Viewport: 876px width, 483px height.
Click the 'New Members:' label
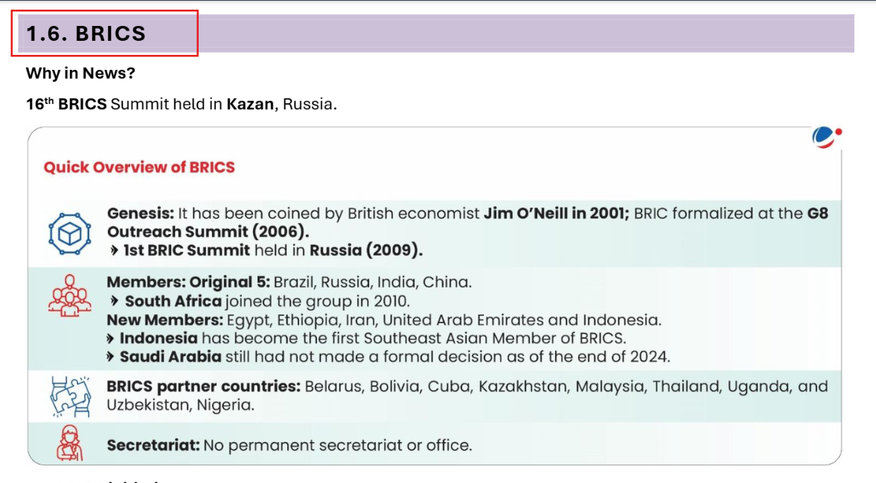click(164, 320)
